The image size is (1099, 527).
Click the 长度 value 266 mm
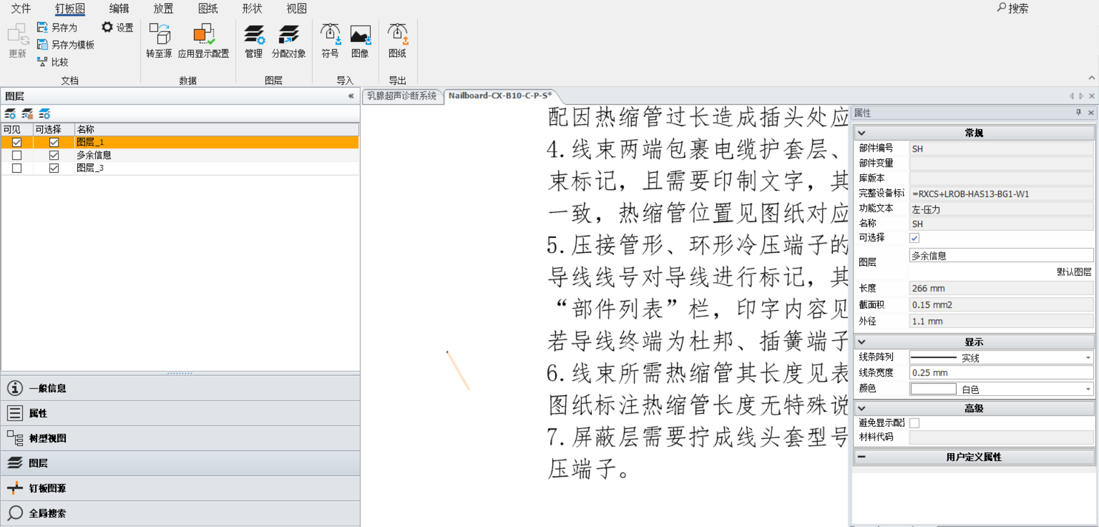(1001, 288)
